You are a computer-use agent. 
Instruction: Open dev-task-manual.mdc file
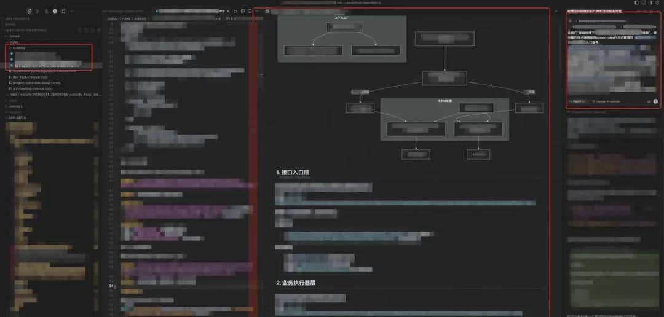(x=37, y=77)
